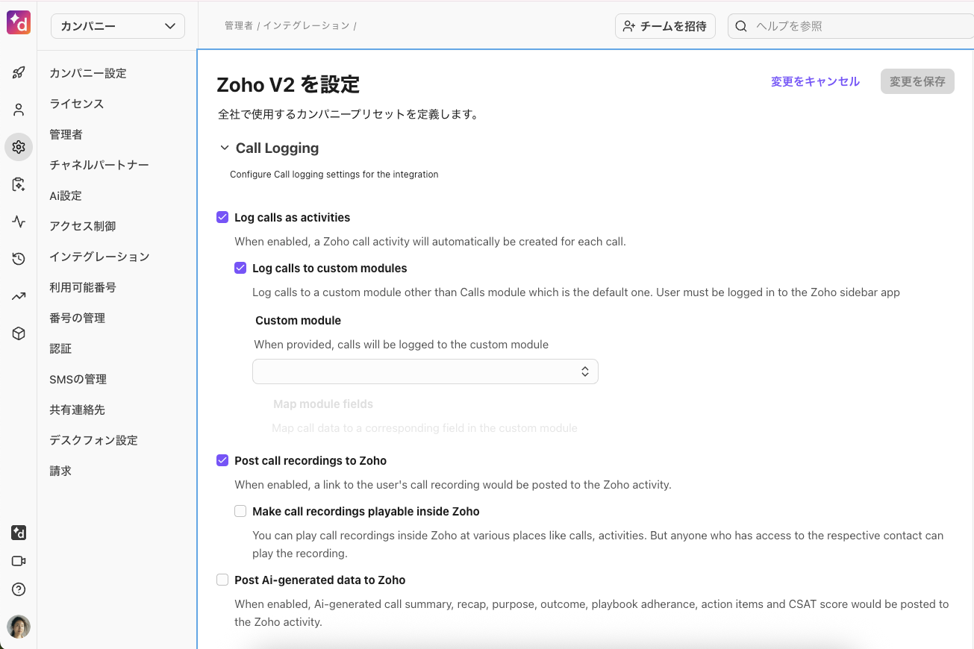Open the video camera meetings icon
The image size is (974, 649).
(x=19, y=561)
